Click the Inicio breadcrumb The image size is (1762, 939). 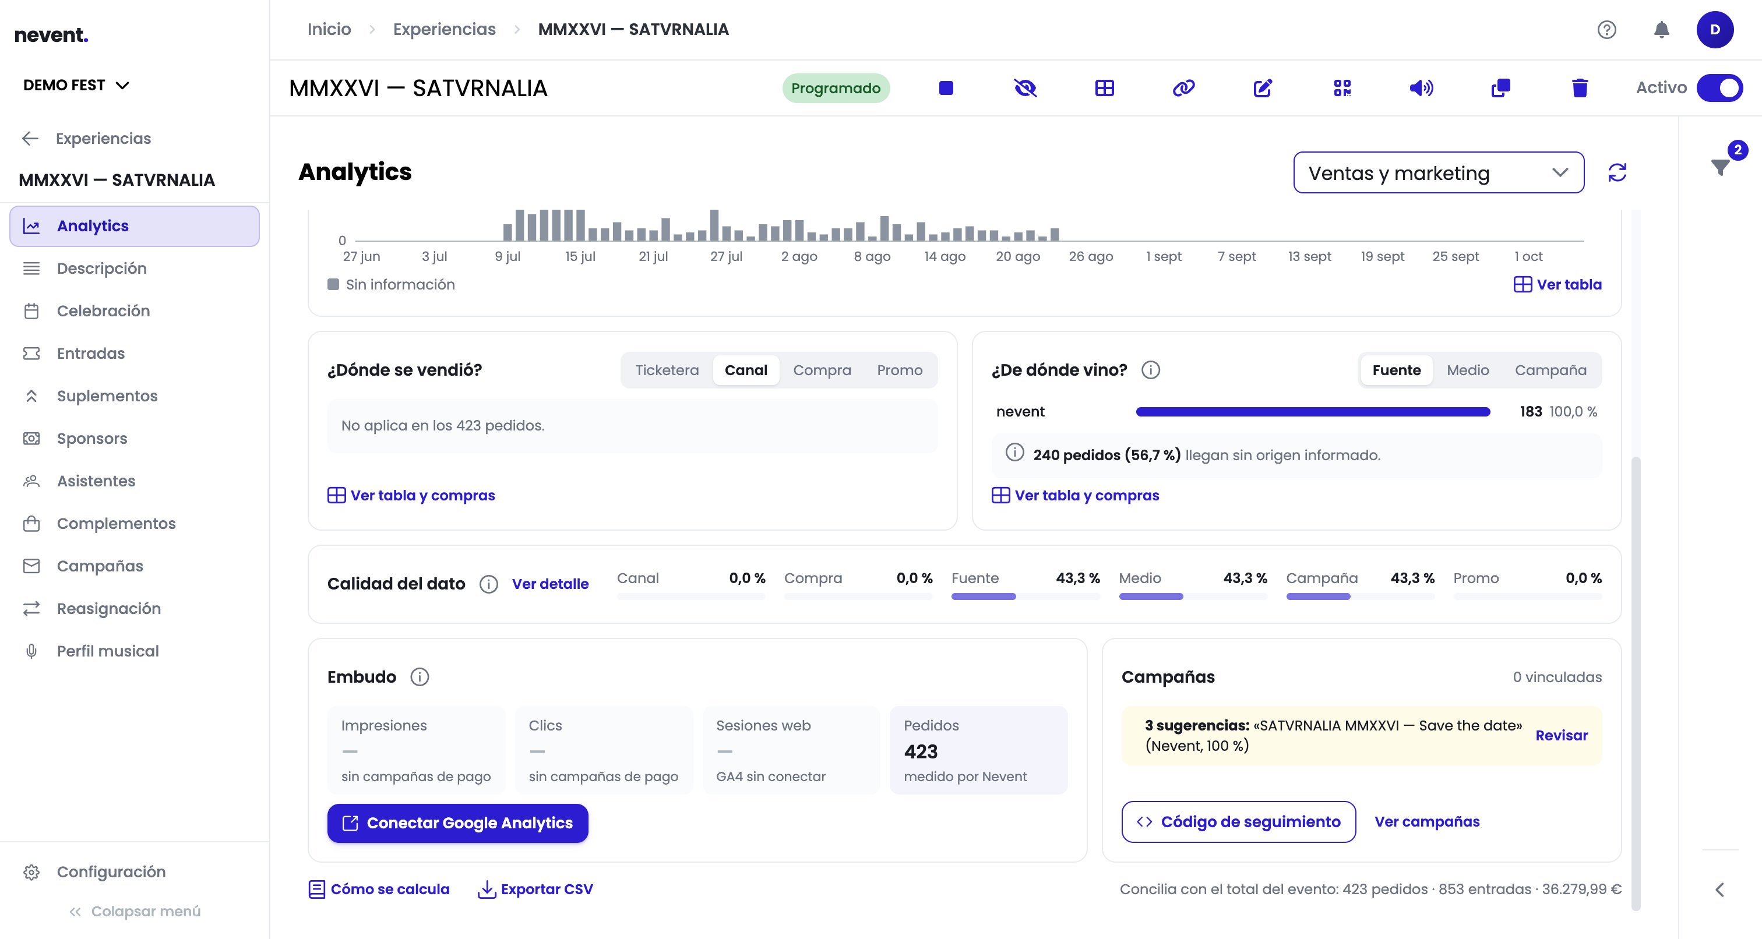click(x=329, y=29)
